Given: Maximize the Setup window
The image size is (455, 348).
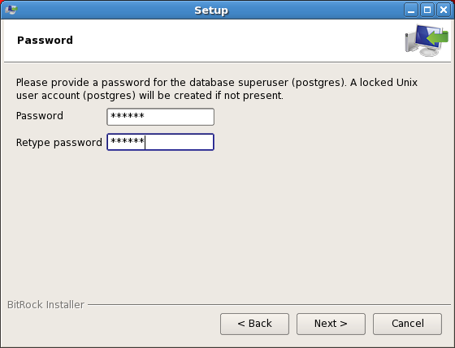Looking at the screenshot, I should [x=427, y=11].
